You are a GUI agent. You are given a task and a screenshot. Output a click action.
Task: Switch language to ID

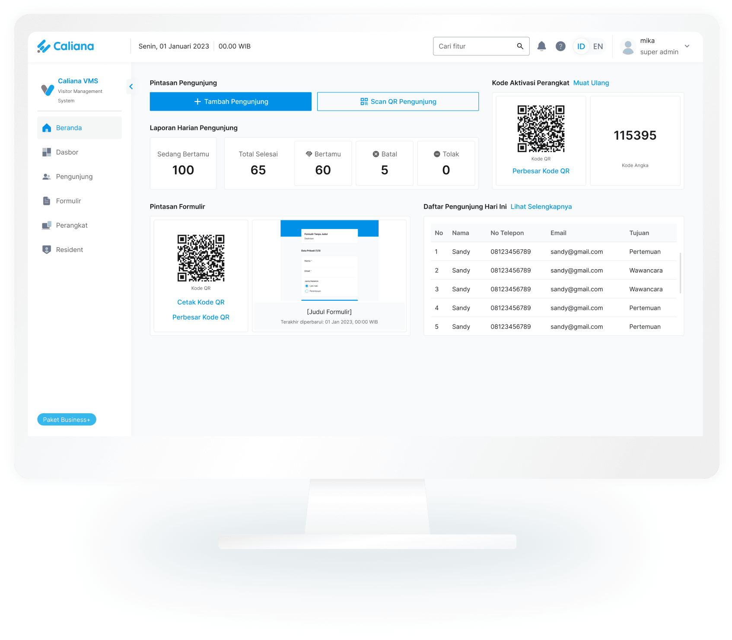click(581, 46)
